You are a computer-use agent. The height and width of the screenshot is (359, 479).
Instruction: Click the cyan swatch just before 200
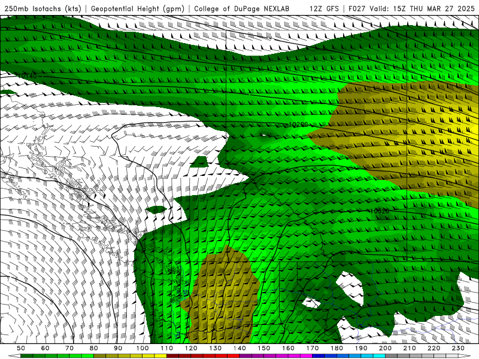click(x=379, y=355)
